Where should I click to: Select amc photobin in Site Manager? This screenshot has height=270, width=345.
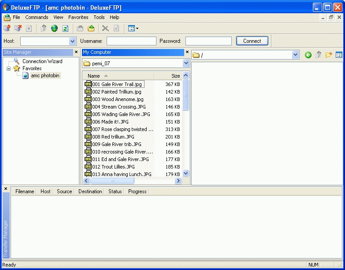coord(45,75)
